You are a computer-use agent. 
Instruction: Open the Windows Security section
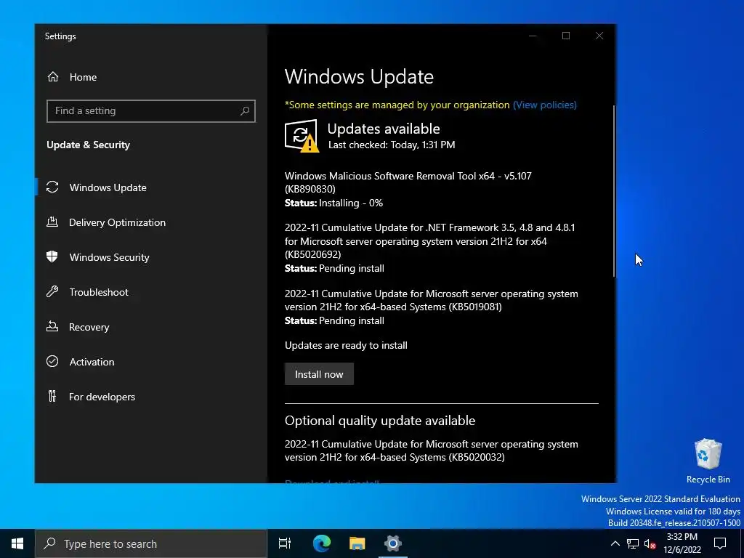point(151,257)
